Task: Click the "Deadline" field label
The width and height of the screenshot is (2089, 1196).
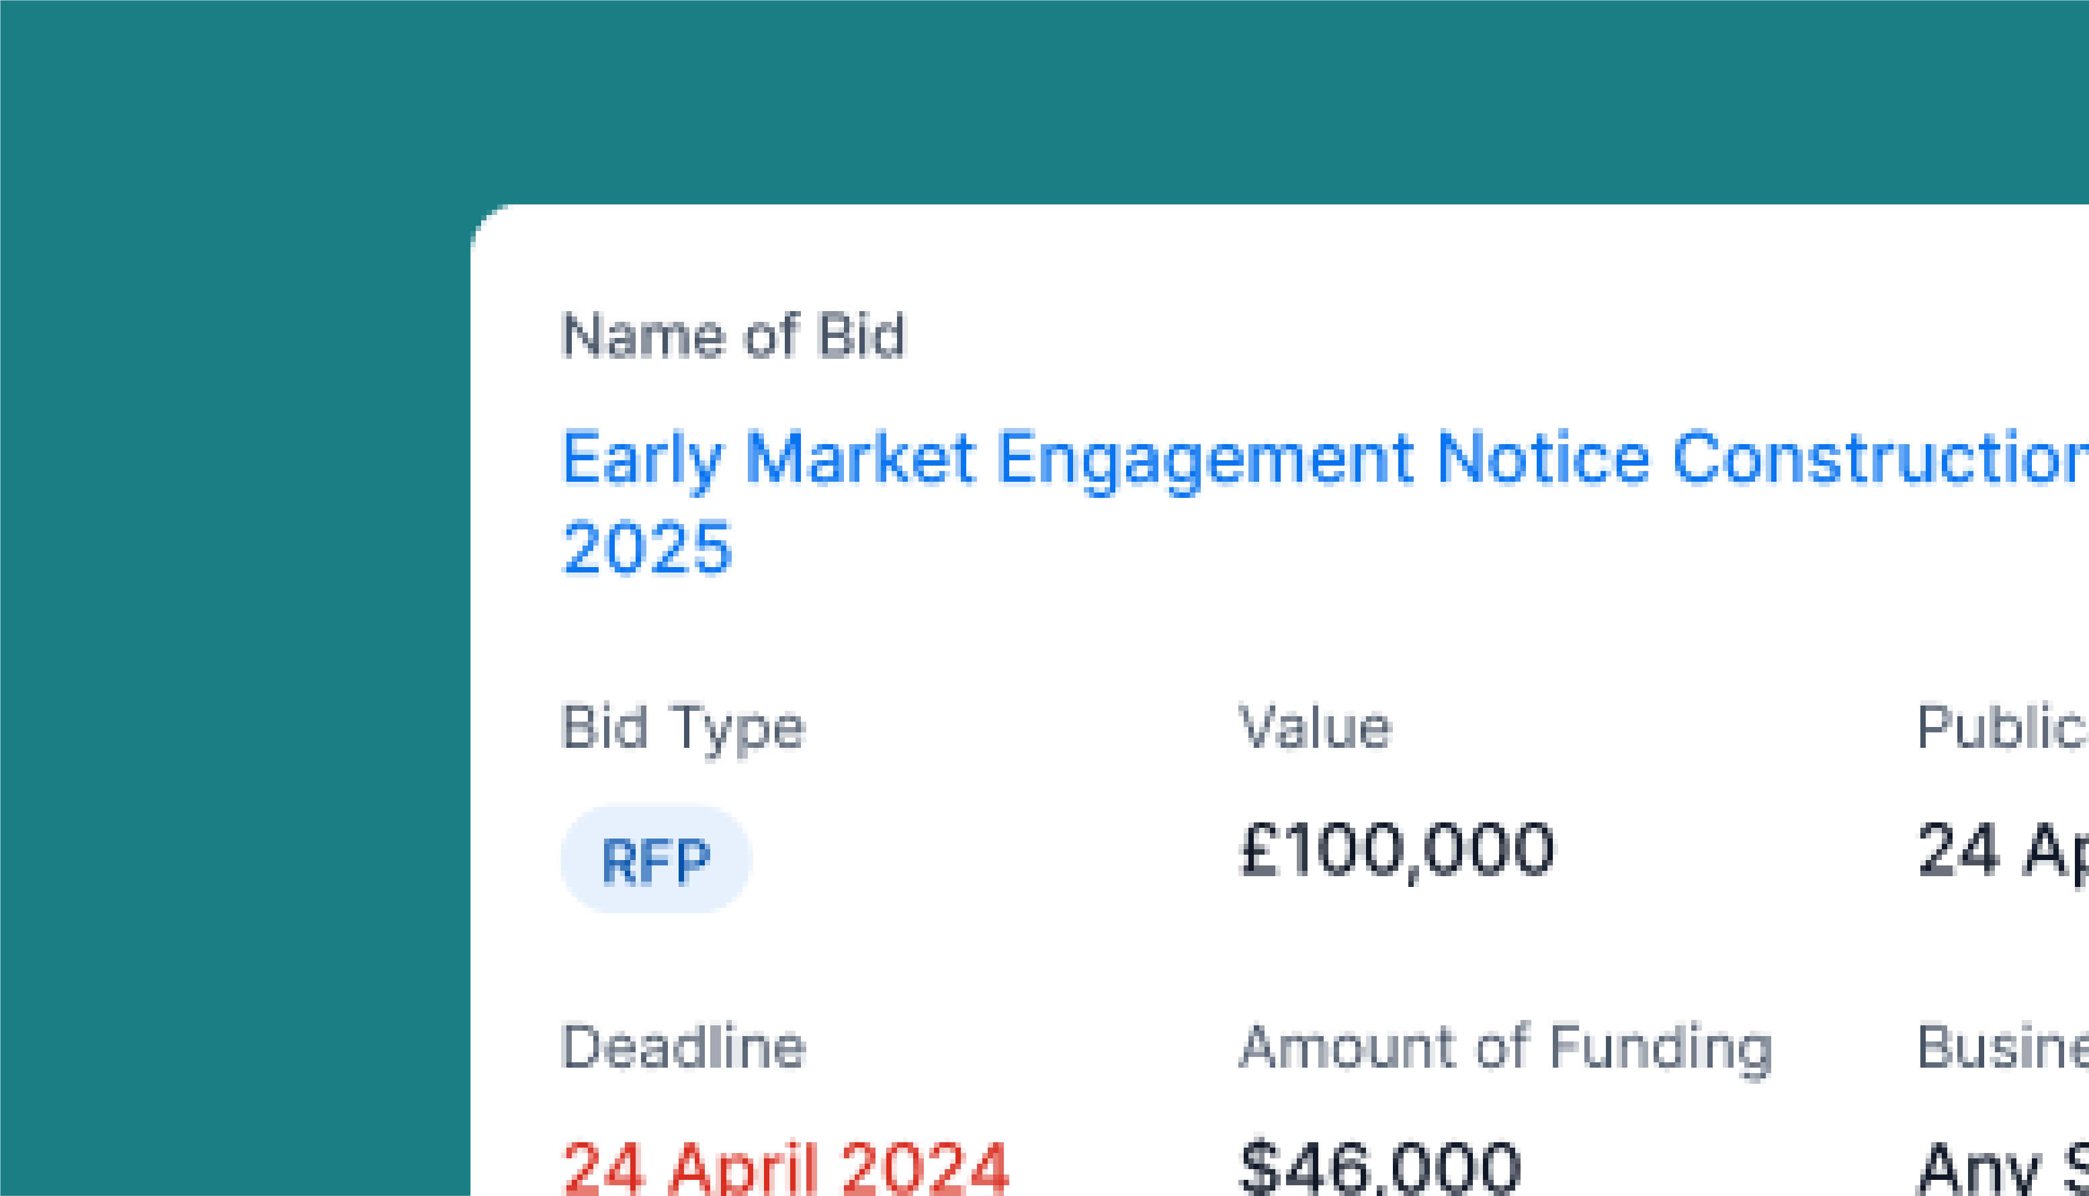Action: (x=683, y=1048)
